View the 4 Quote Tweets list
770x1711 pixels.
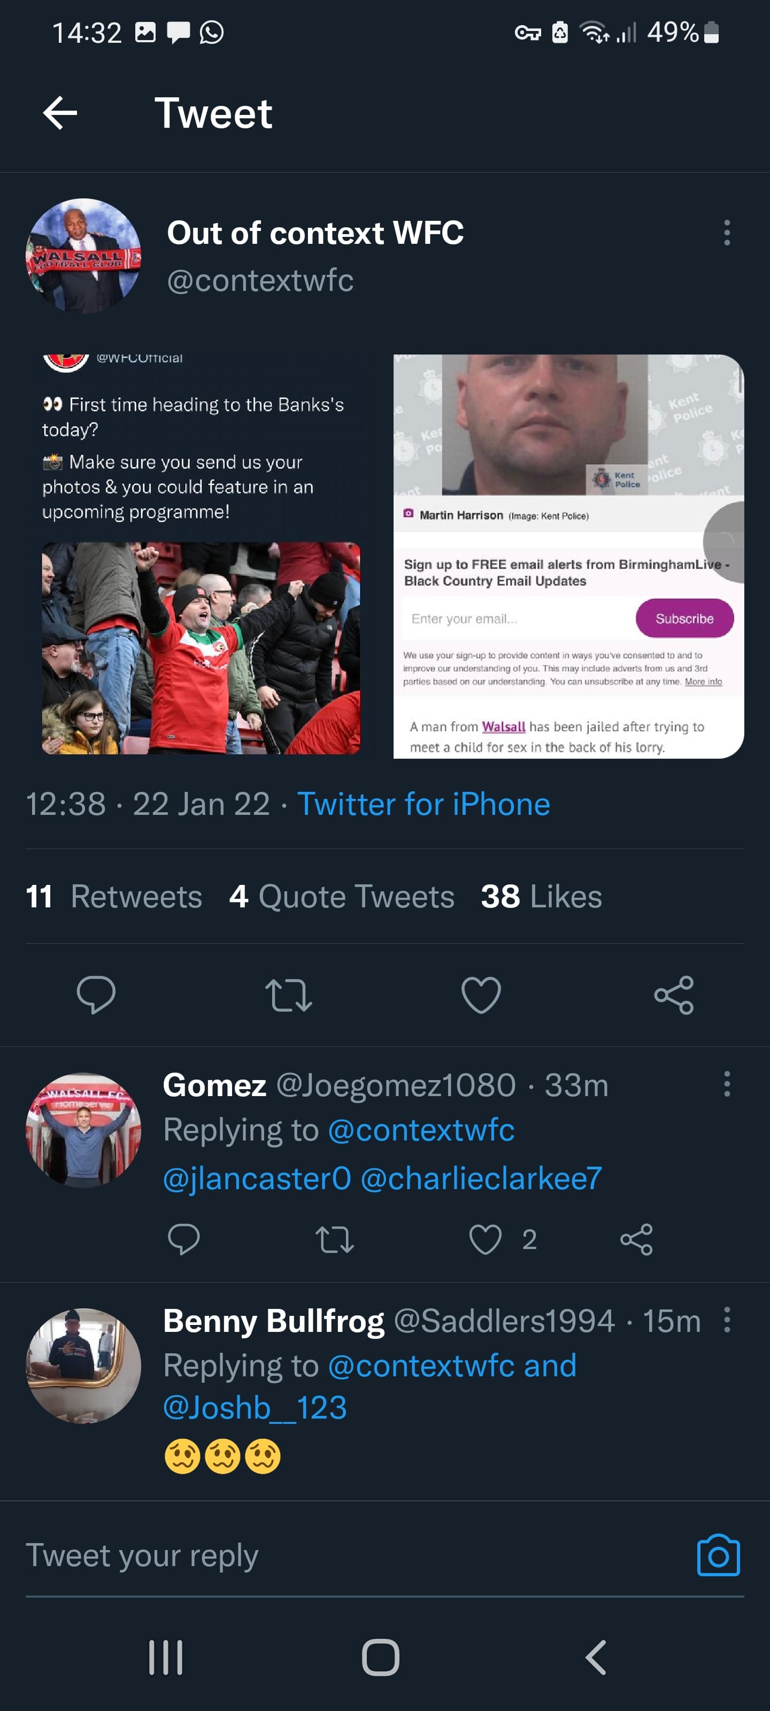click(x=342, y=897)
